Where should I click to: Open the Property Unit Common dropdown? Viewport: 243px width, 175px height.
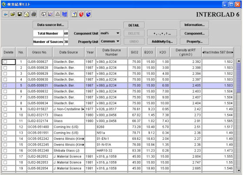[x=110, y=41]
